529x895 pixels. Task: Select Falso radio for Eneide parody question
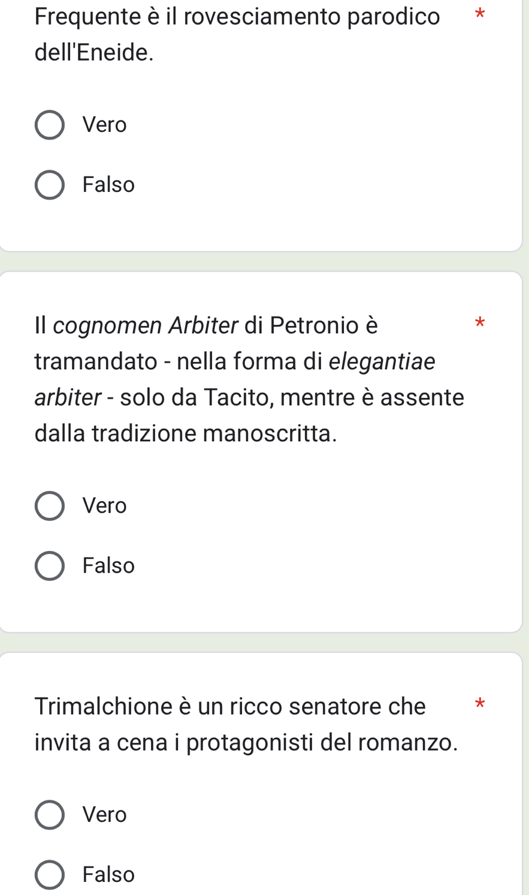[x=50, y=185]
